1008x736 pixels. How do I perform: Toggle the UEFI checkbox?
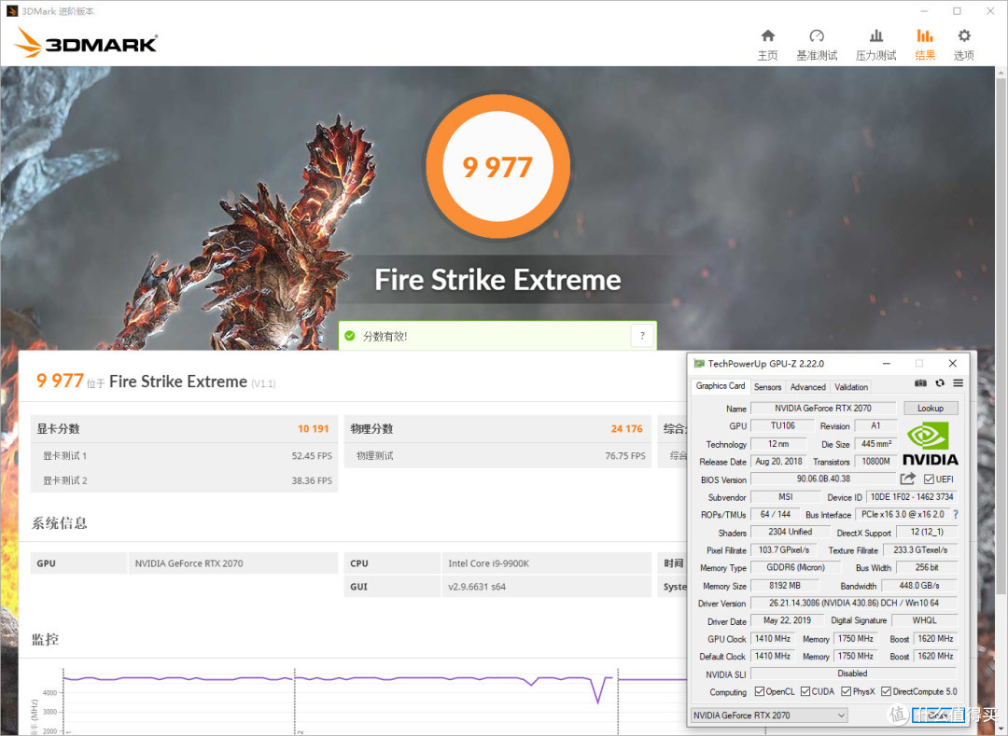[x=929, y=479]
